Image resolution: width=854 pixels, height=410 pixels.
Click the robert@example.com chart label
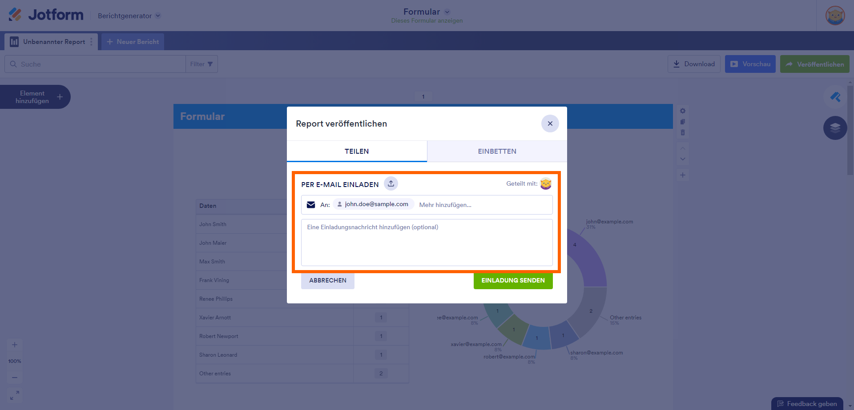(x=509, y=357)
